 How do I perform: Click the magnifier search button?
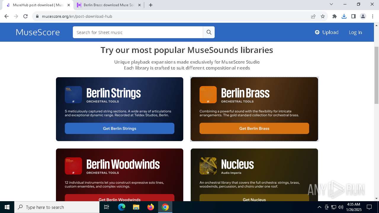point(209,32)
